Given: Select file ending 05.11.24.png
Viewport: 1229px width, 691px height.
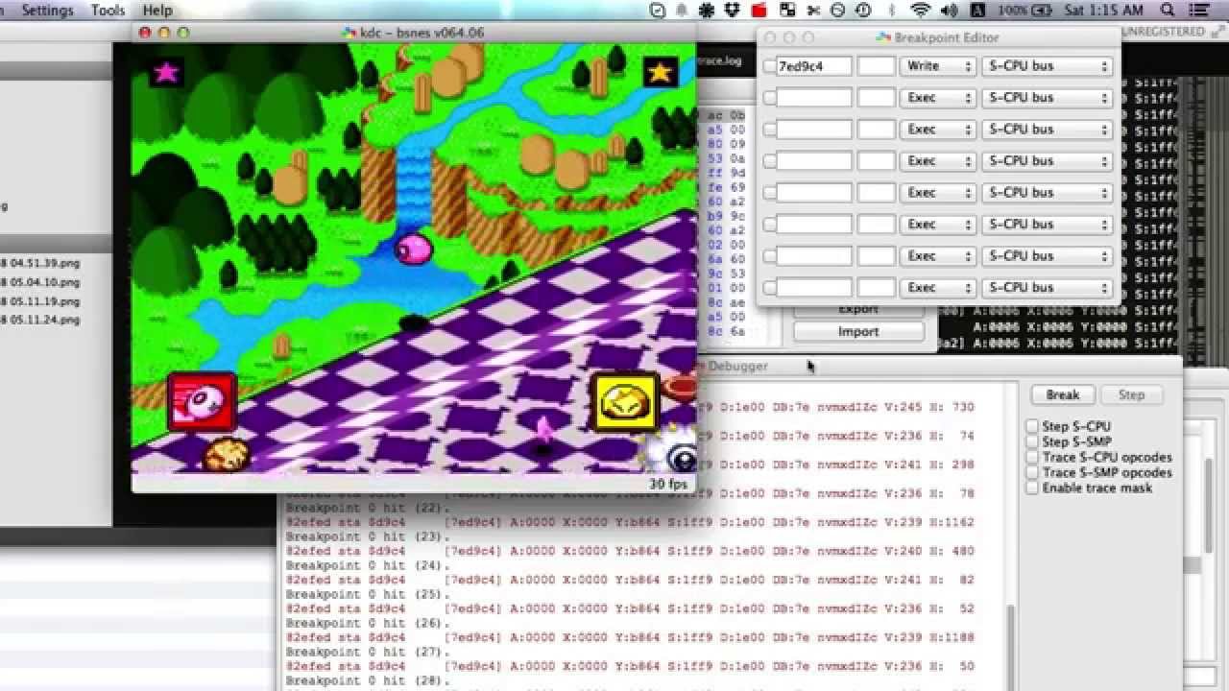Looking at the screenshot, I should coord(42,320).
